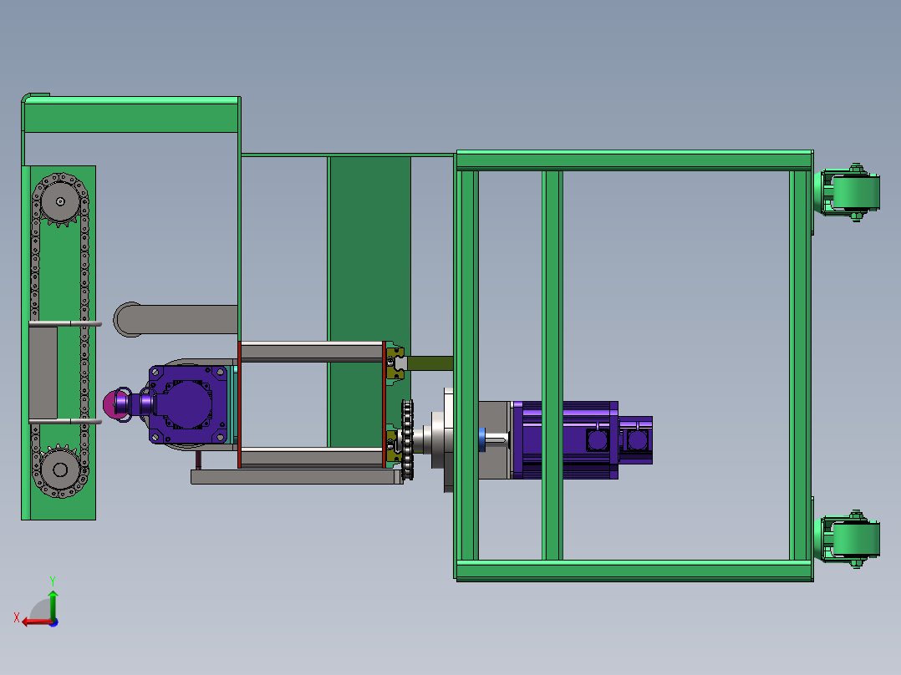Viewport: 901px width, 675px height.
Task: Select the bottom beam of right cart frame
Action: pyautogui.click(x=634, y=571)
